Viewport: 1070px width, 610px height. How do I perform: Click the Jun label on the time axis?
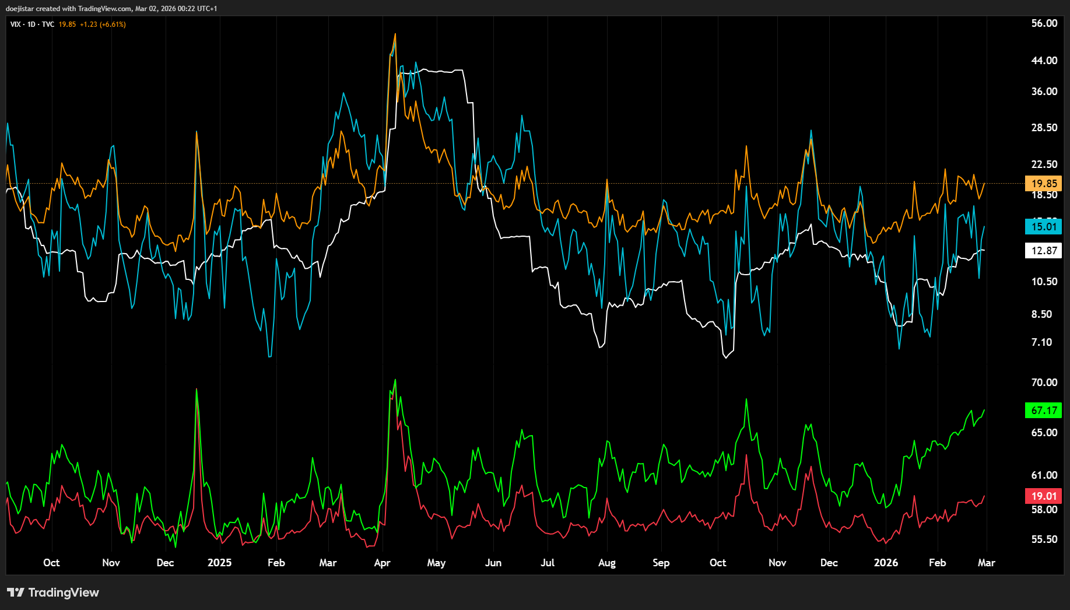tap(493, 563)
